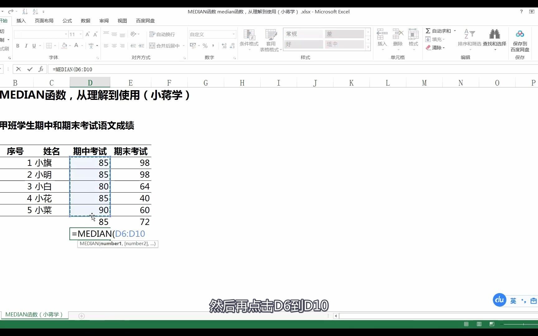Switch to 审阅 ribbon tab
The height and width of the screenshot is (336, 538).
pos(104,21)
